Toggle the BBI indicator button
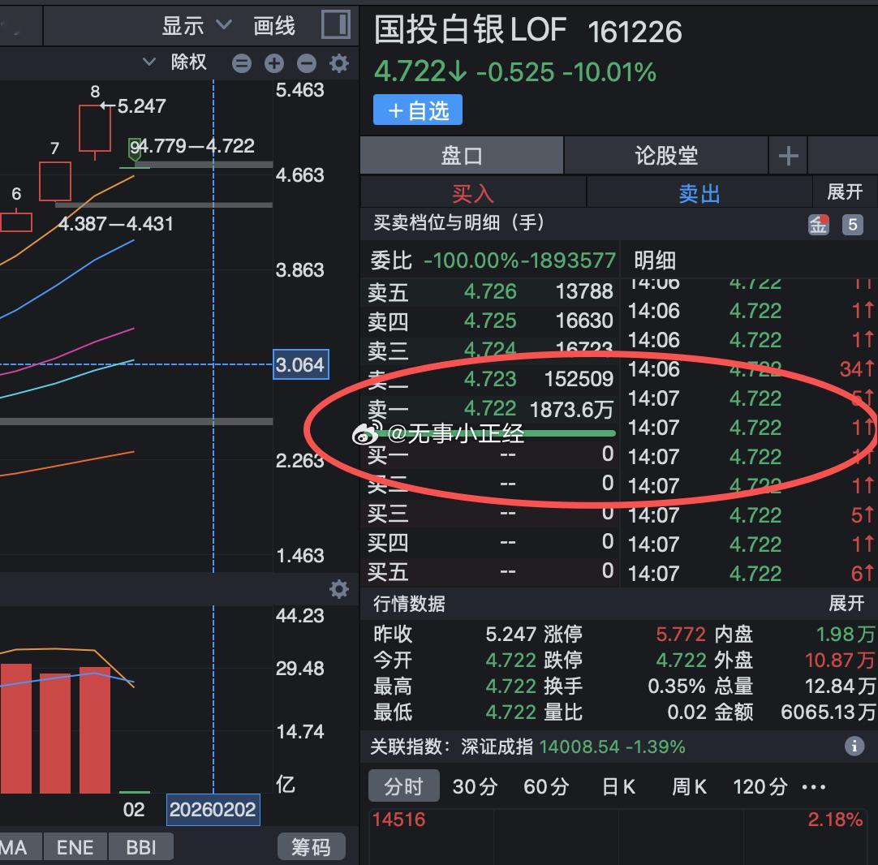The width and height of the screenshot is (878, 865). (x=141, y=846)
